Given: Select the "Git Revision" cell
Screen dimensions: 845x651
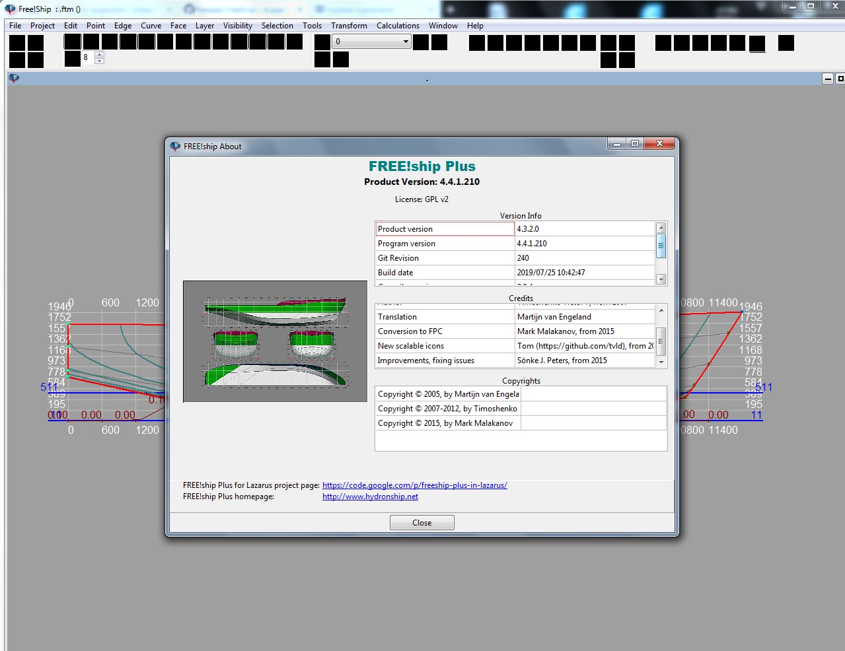Looking at the screenshot, I should [445, 258].
